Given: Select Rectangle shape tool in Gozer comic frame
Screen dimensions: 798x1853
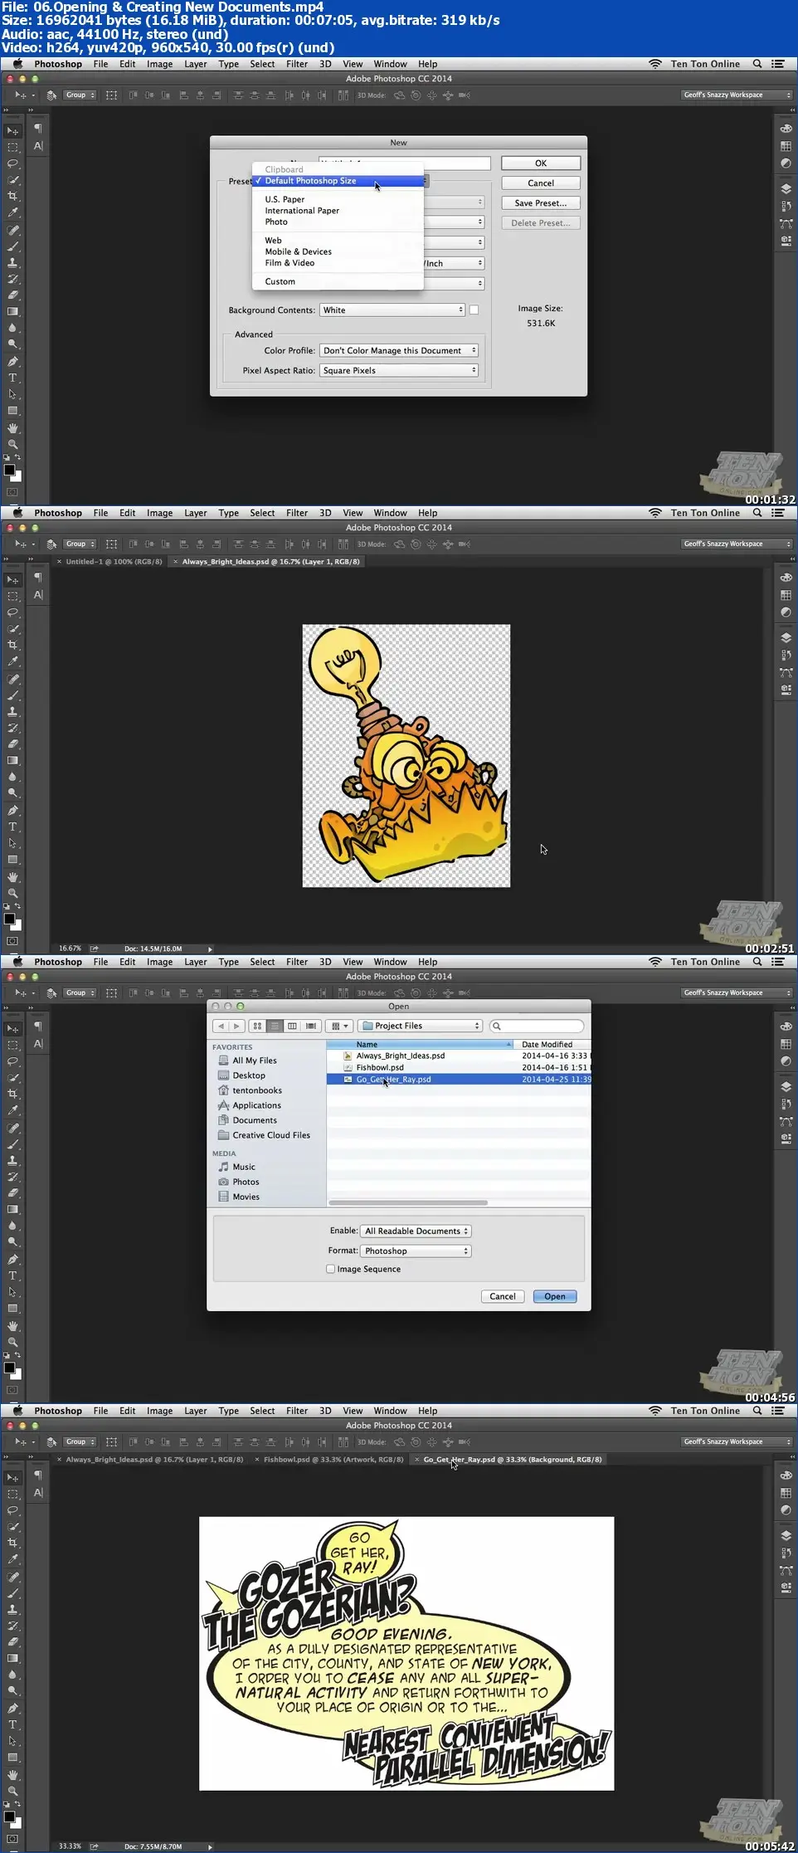Looking at the screenshot, I should (x=12, y=1758).
